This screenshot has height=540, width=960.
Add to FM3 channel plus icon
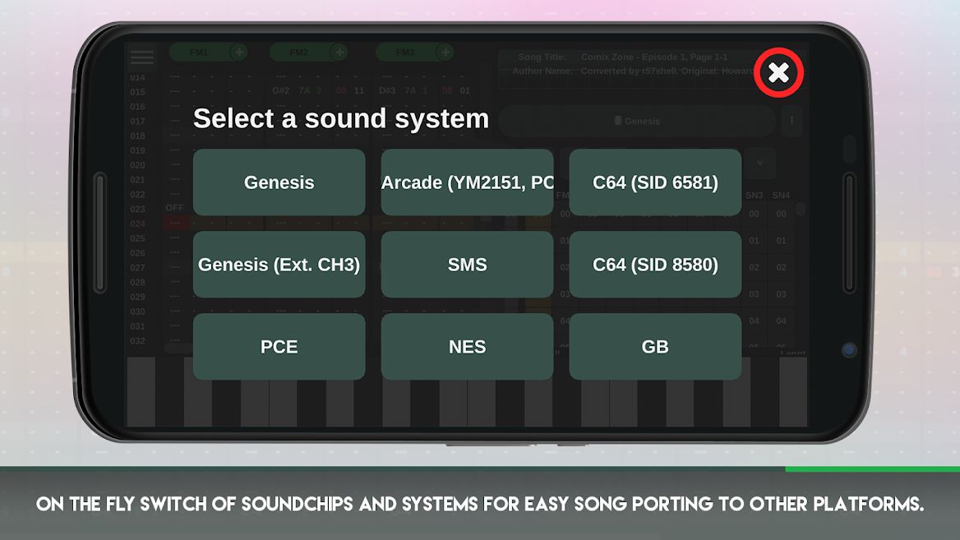445,52
